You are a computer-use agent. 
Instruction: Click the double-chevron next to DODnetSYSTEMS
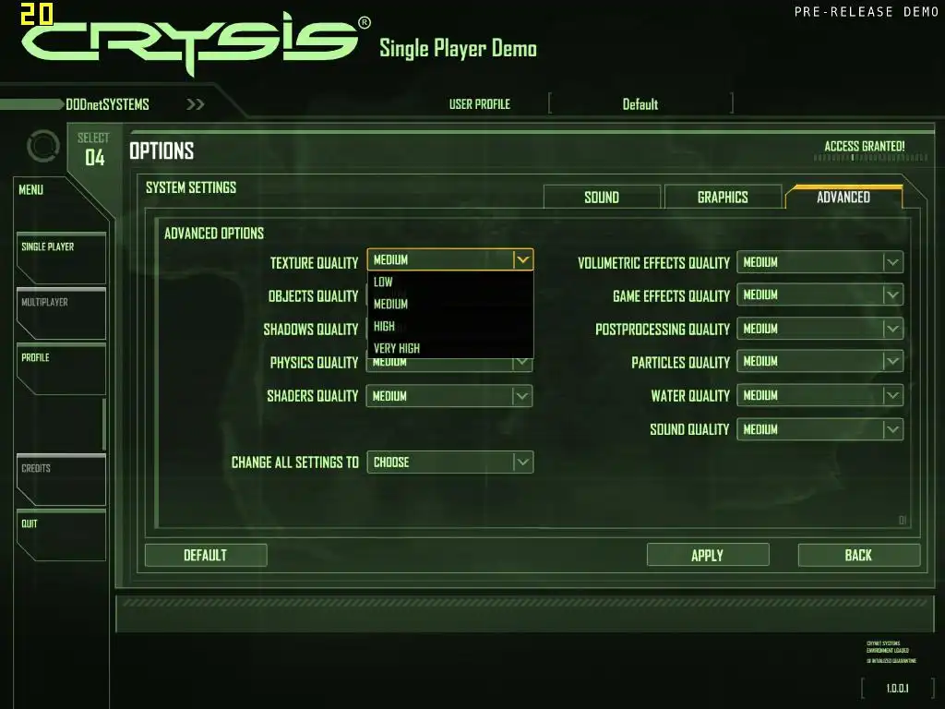(x=196, y=104)
